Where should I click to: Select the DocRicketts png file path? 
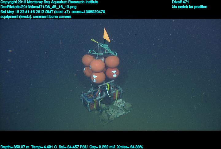tap(38, 7)
